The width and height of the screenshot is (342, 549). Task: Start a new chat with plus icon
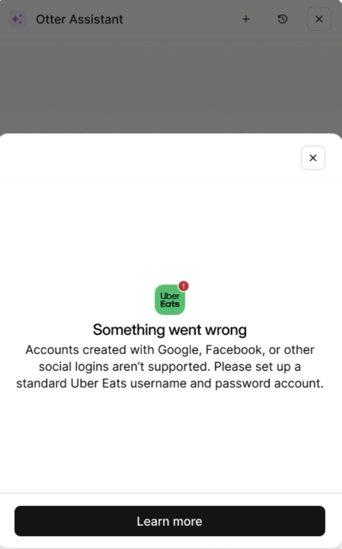(246, 19)
